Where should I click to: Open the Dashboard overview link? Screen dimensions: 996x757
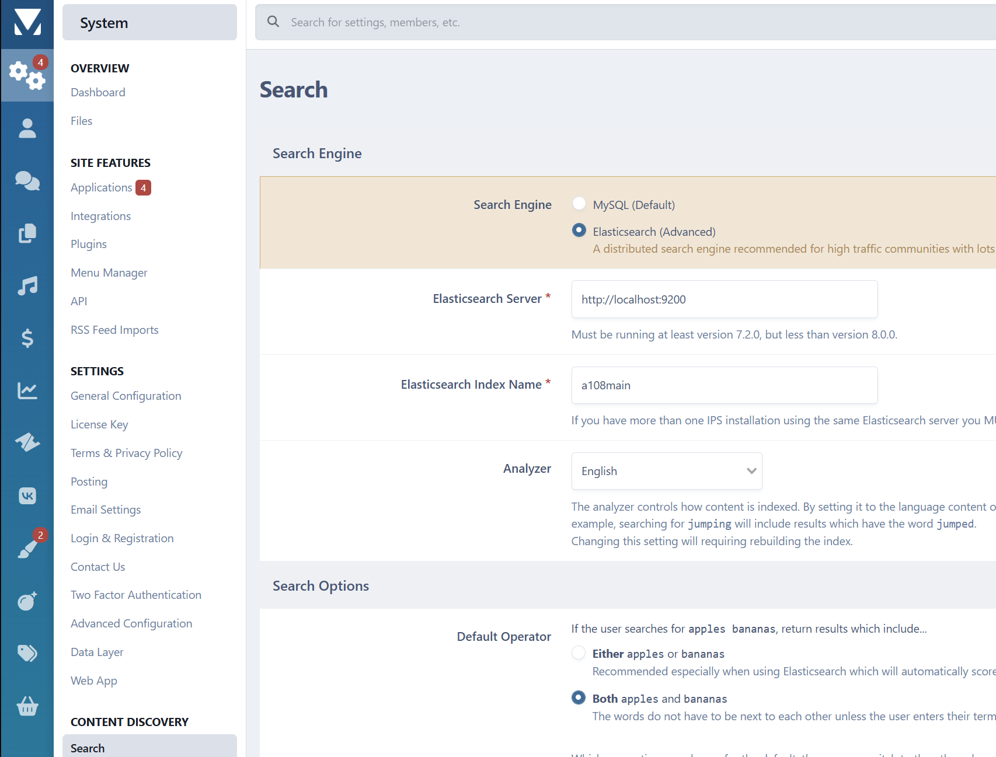pyautogui.click(x=97, y=92)
